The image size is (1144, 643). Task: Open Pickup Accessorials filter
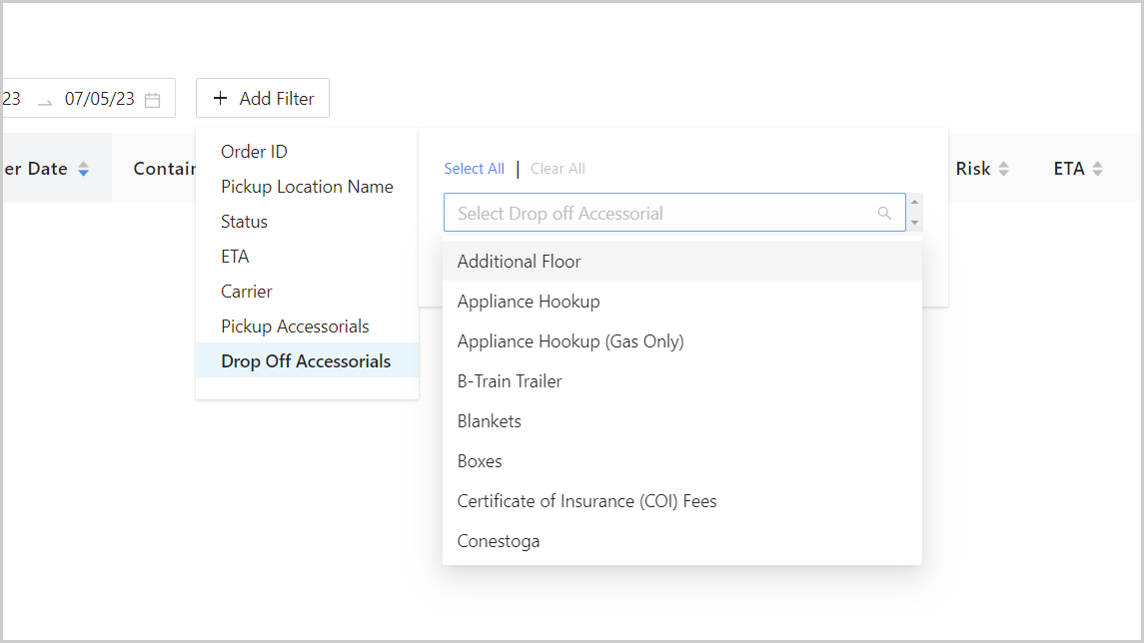295,326
